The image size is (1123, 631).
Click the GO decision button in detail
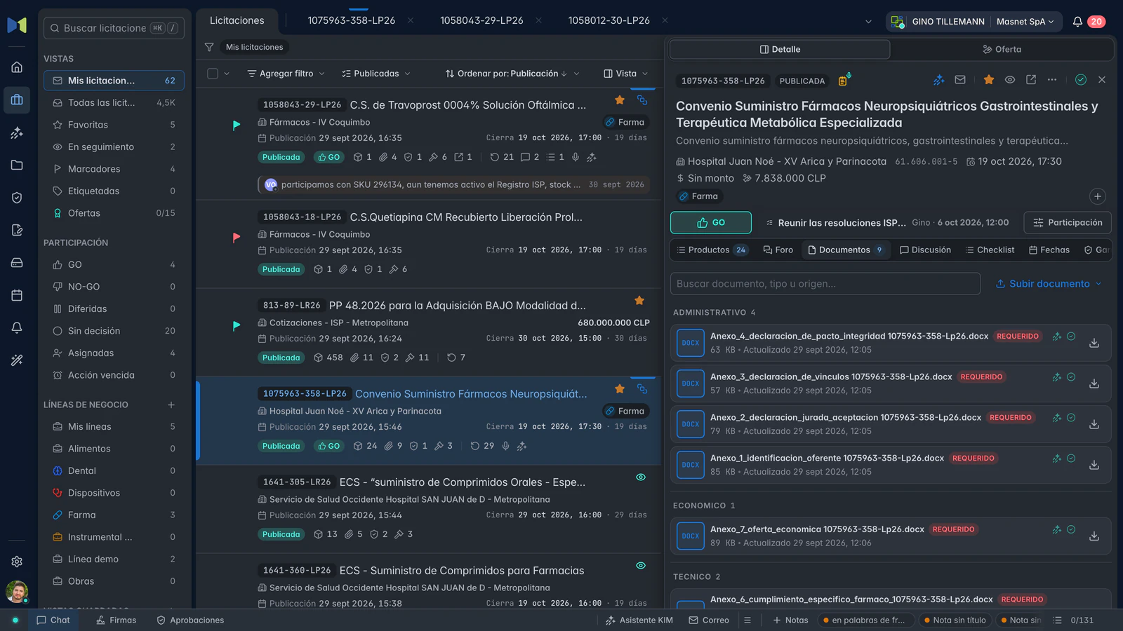tap(710, 222)
